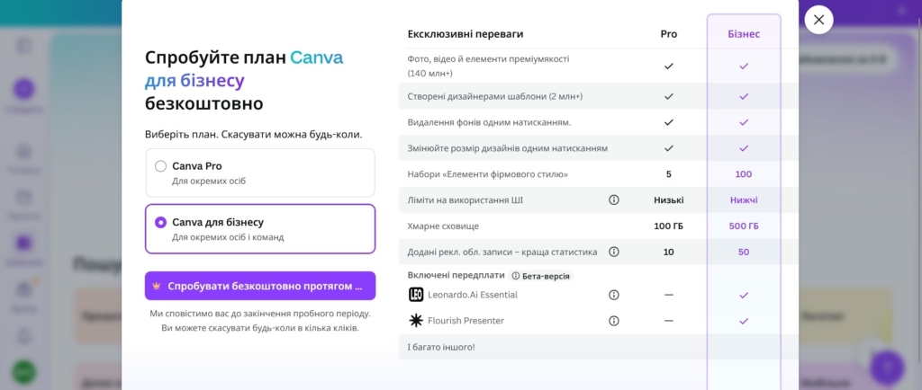The height and width of the screenshot is (390, 922).
Task: Click Видалення фонів одним натисканням label
Action: pyautogui.click(x=489, y=122)
